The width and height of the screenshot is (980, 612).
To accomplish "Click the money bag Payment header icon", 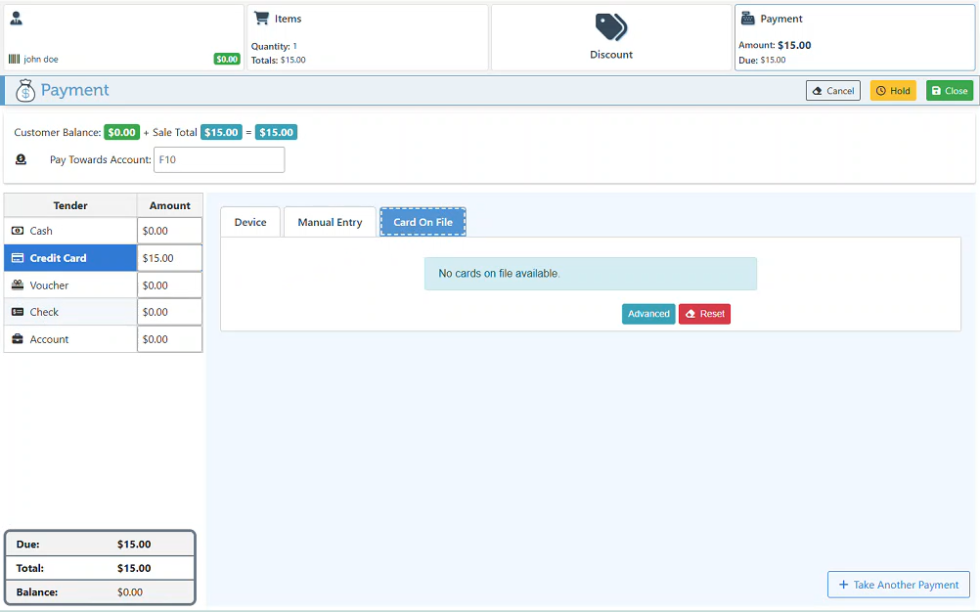I will (x=25, y=91).
